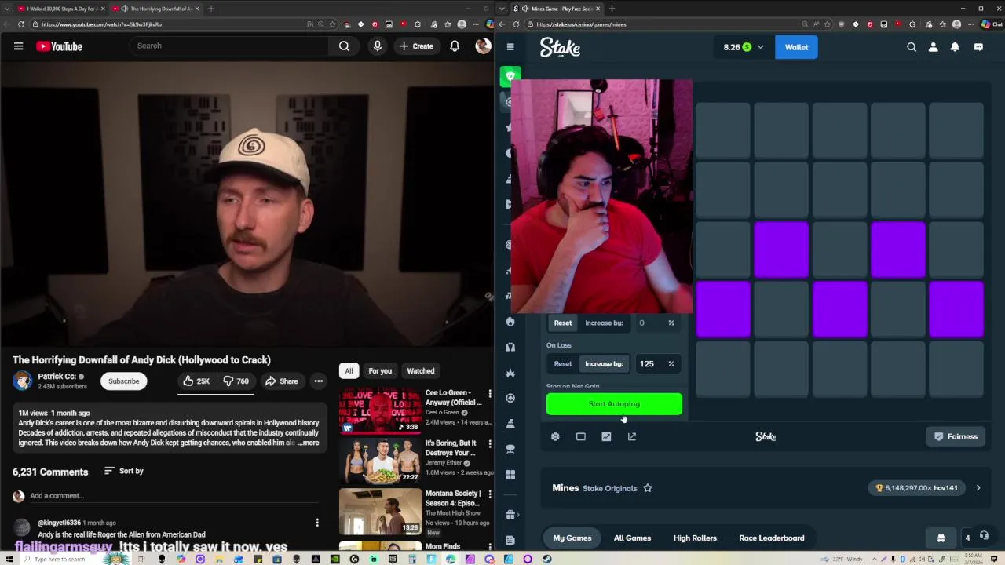This screenshot has height=565, width=1005.
Task: Open Stake user profile icon
Action: [934, 47]
